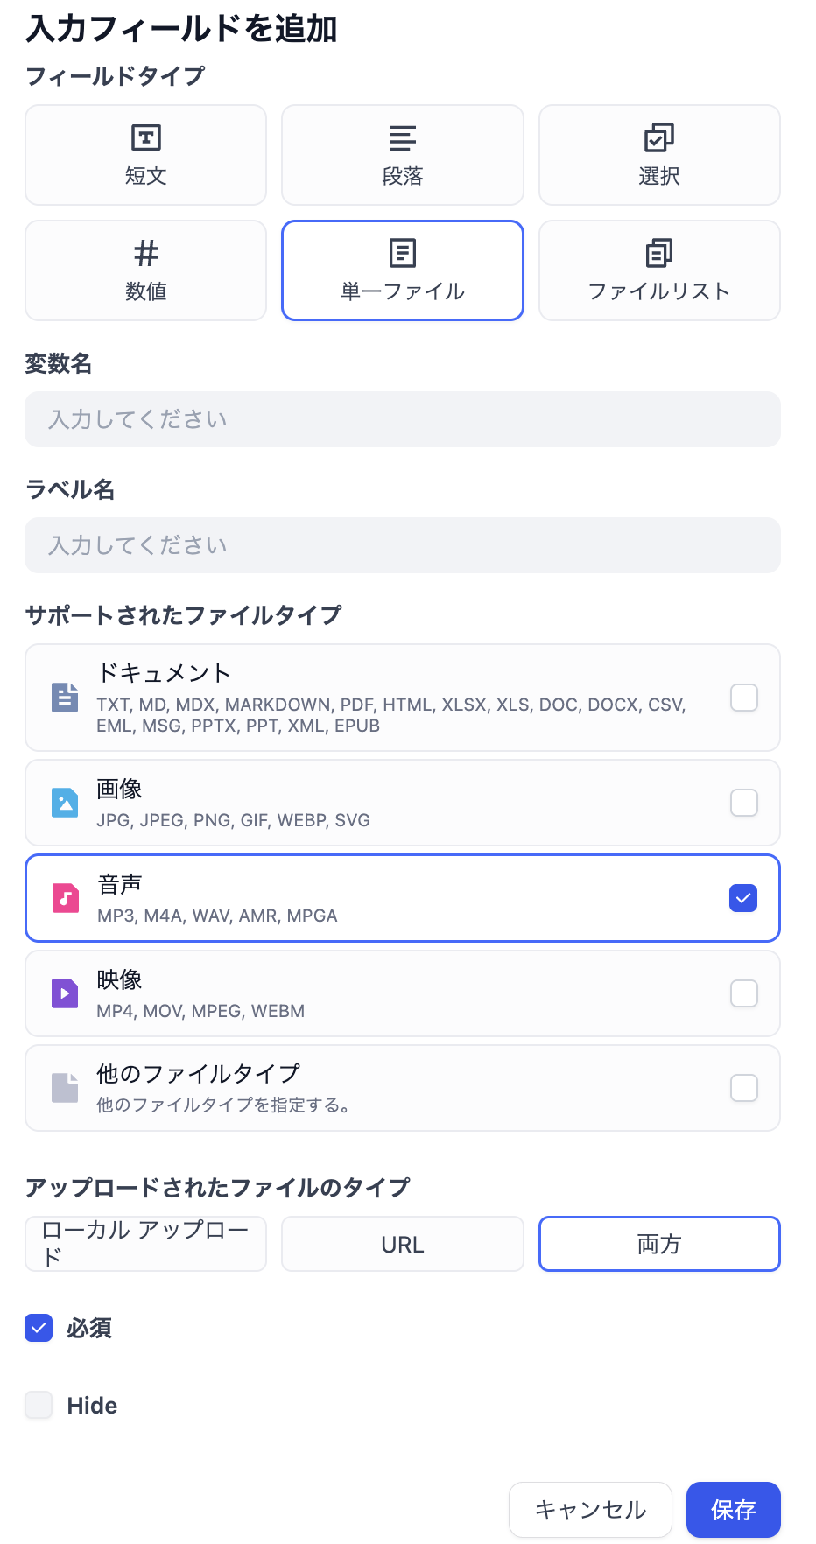Toggle the 必須 required checkbox
Viewport: 816px width, 1544px height.
(39, 1328)
